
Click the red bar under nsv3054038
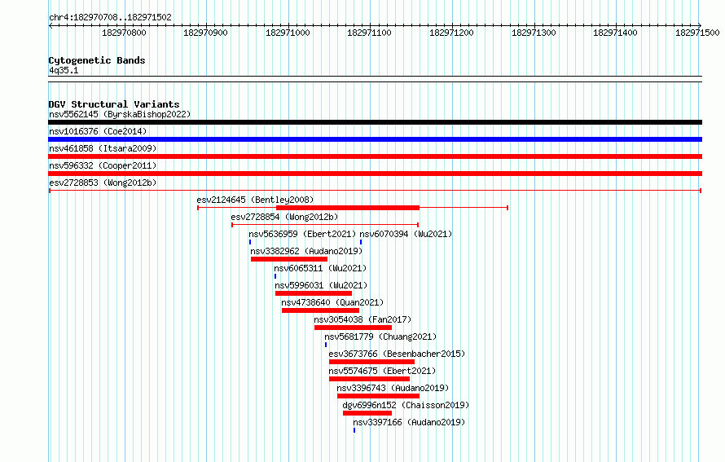click(x=354, y=328)
